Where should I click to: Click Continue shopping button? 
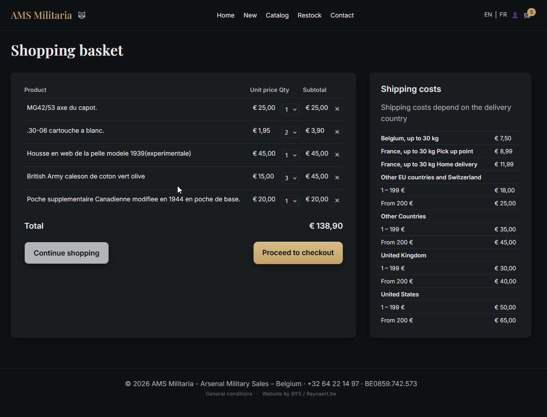pyautogui.click(x=66, y=253)
